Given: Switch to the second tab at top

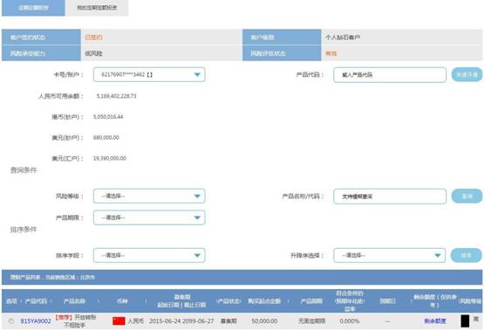Looking at the screenshot, I should 97,8.
